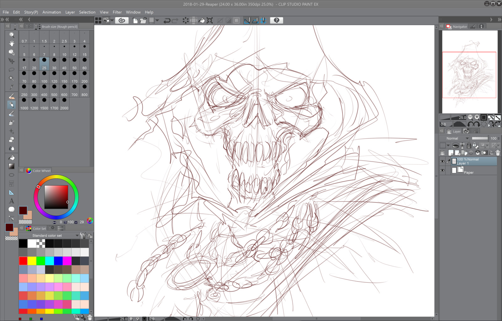Create new raster layer

pos(451,153)
